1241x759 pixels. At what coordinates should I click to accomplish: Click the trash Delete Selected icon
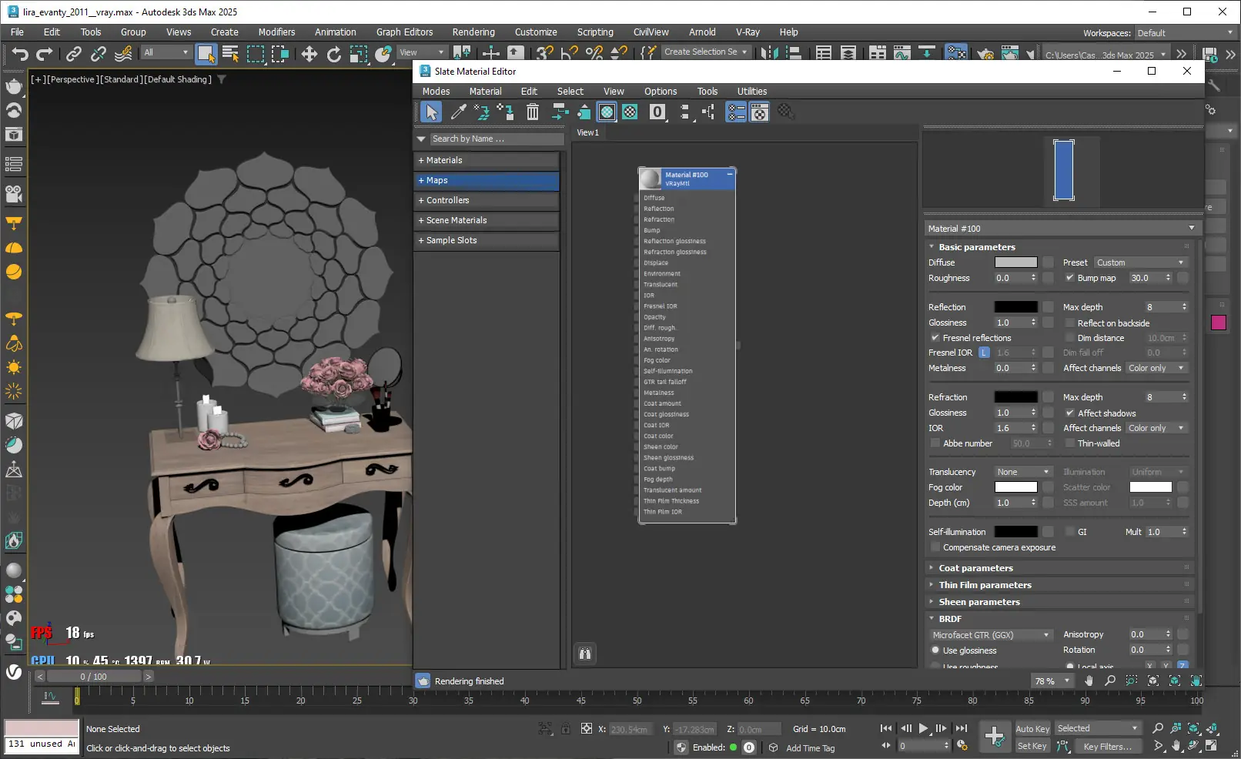pyautogui.click(x=532, y=112)
